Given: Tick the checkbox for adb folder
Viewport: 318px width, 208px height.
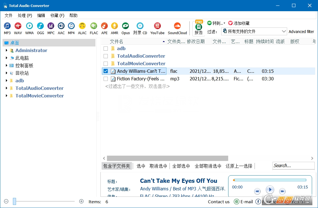Looking at the screenshot, I should tap(106, 48).
